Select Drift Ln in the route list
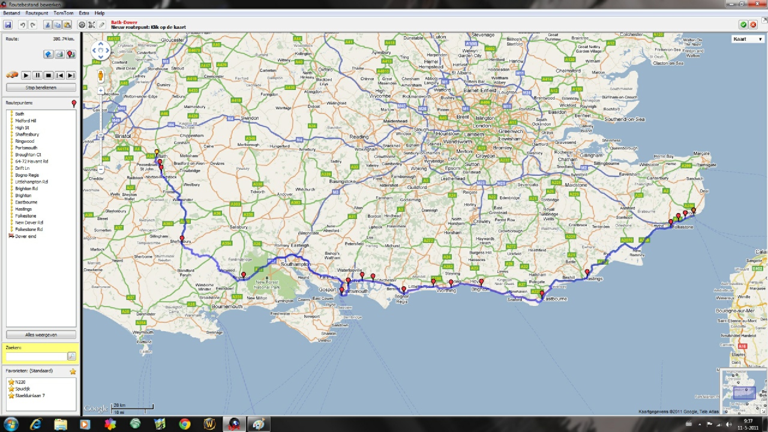Screen dimensions: 768x432 point(22,168)
